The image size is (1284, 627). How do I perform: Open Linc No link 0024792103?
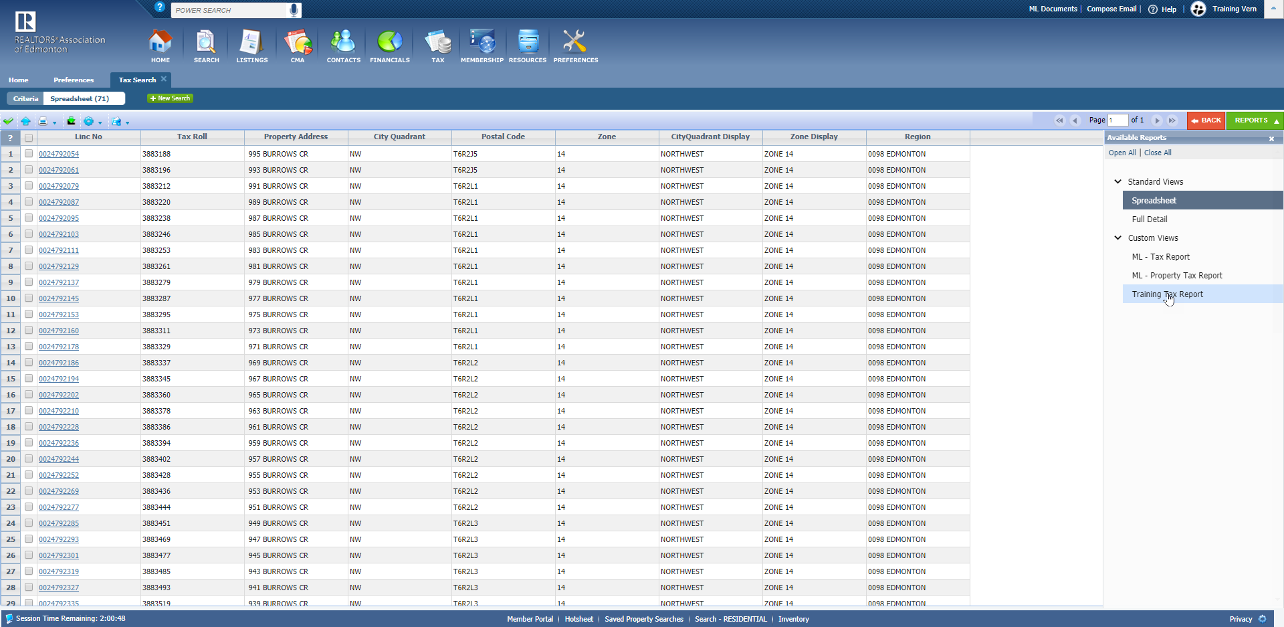[59, 234]
